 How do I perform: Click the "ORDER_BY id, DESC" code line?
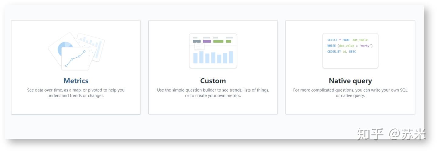point(341,52)
